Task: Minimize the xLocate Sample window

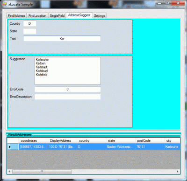Action: tap(159, 3)
